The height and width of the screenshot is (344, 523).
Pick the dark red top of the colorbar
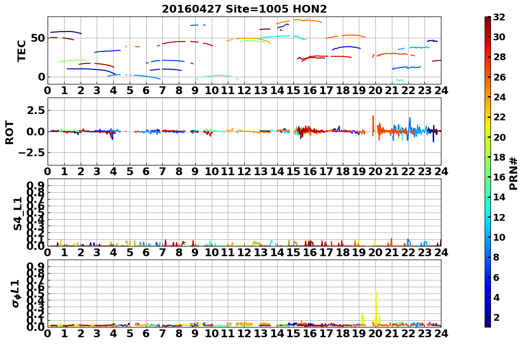tap(488, 20)
